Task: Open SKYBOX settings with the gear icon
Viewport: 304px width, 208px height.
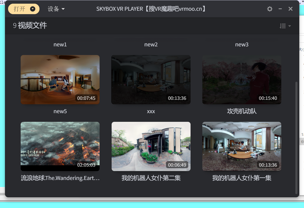Action: tap(269, 9)
